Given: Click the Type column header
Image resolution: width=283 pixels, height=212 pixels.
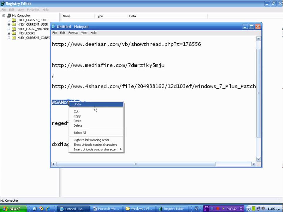Looking at the screenshot, I should [x=111, y=16].
